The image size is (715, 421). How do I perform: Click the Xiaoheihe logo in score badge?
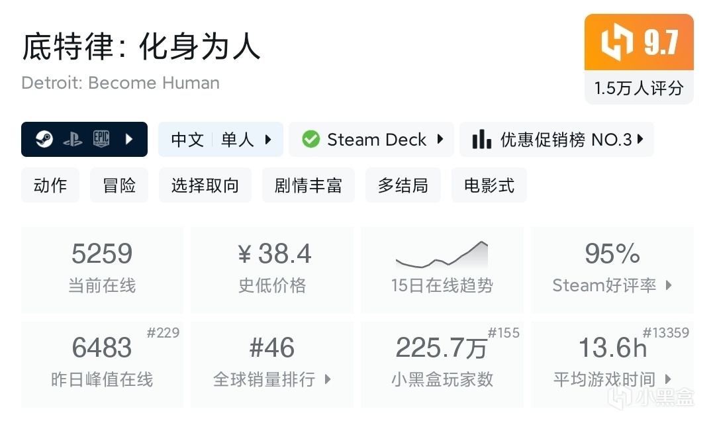pyautogui.click(x=616, y=42)
